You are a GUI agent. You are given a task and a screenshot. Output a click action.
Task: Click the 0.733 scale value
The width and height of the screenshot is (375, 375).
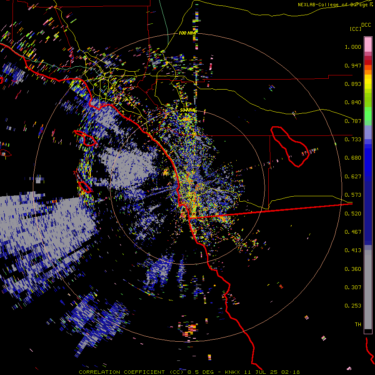click(353, 140)
